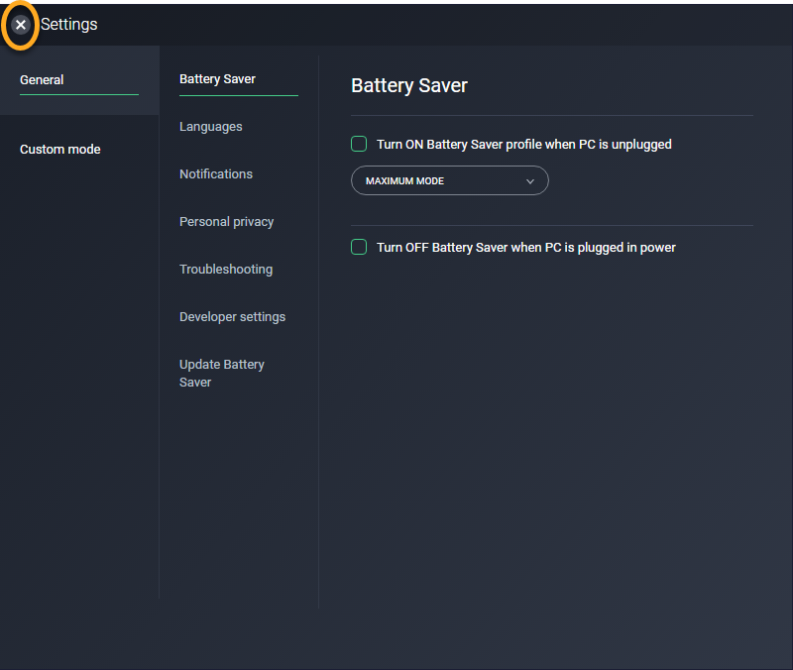Click the Update Battery Saver link
793x670 pixels.
coord(221,374)
